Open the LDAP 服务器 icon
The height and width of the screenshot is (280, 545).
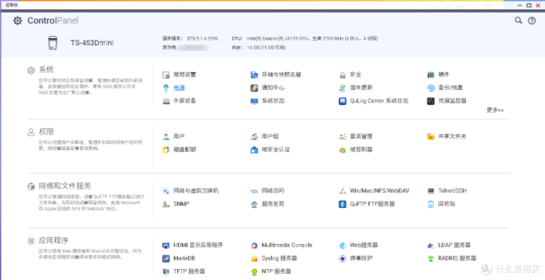[431, 245]
